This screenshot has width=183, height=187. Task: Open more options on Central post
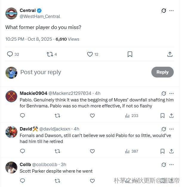click(171, 10)
